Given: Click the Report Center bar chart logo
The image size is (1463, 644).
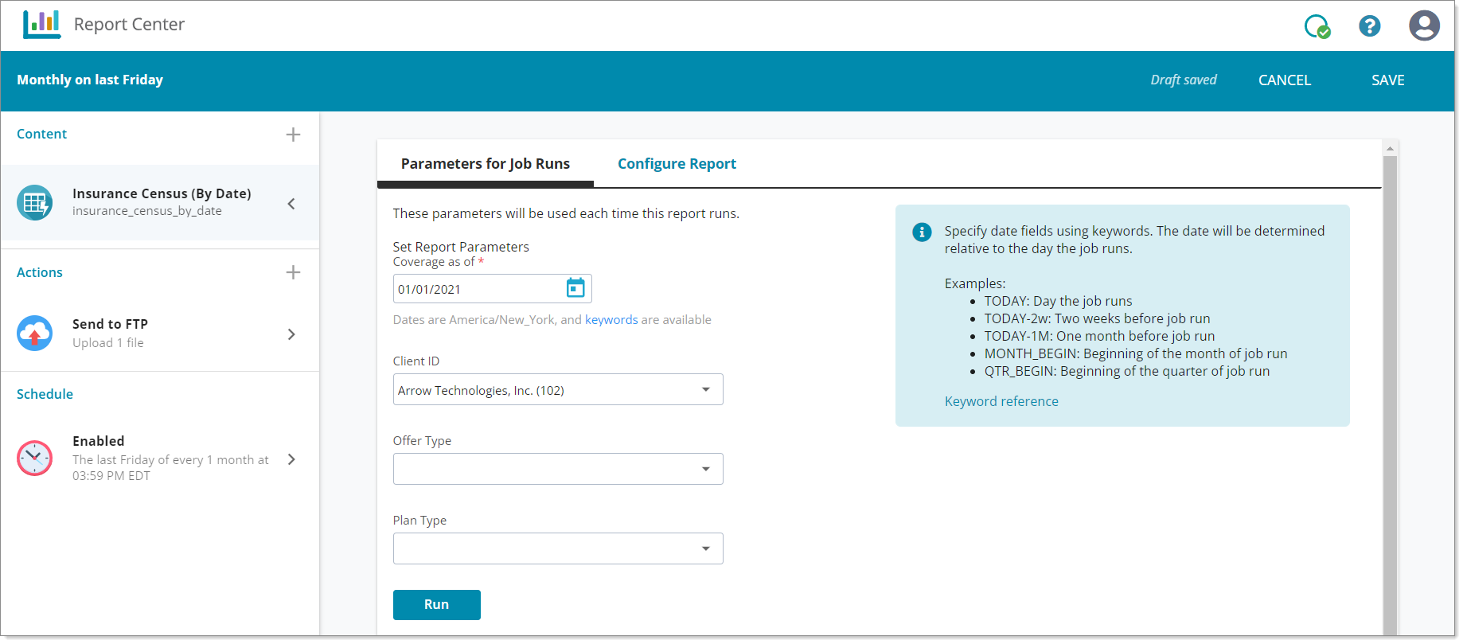Looking at the screenshot, I should [42, 24].
